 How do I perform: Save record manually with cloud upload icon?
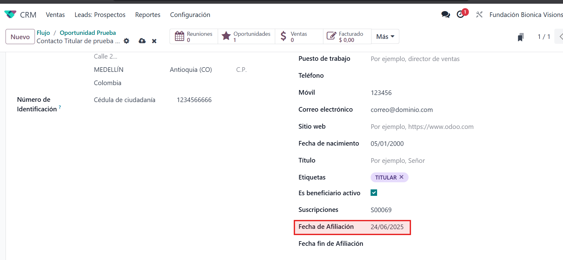click(x=142, y=41)
